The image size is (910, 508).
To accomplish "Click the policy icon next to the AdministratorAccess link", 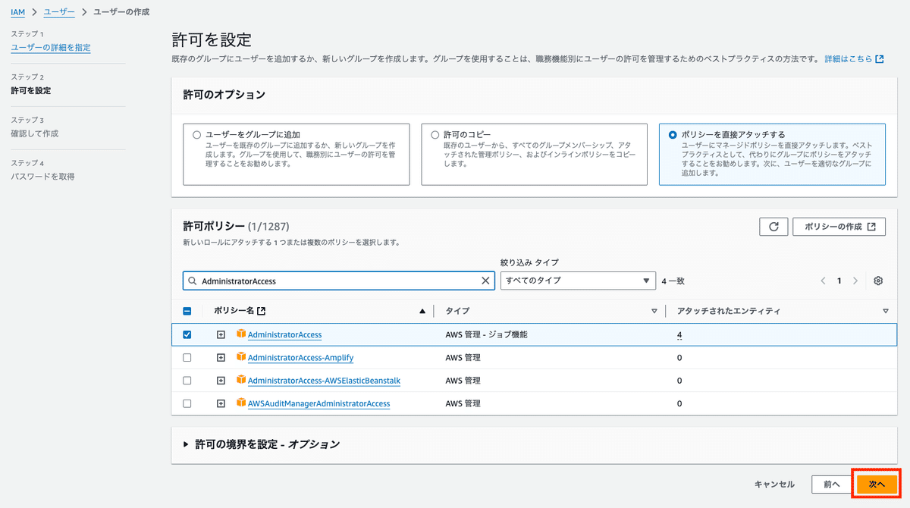I will click(241, 334).
